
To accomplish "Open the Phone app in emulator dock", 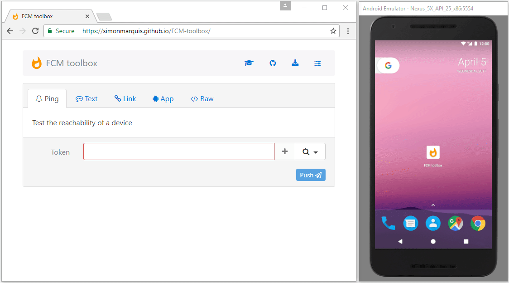I will pyautogui.click(x=388, y=224).
